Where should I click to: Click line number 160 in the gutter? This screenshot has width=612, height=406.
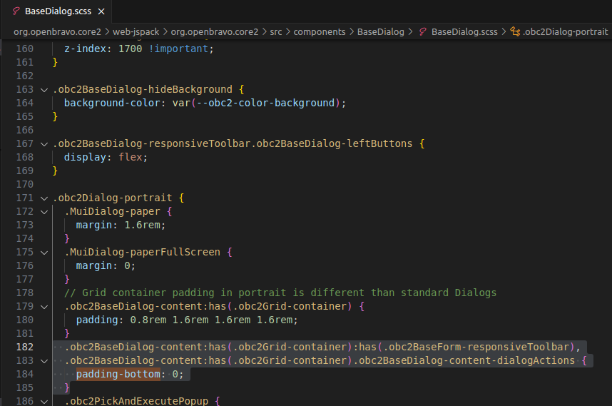tap(24, 49)
